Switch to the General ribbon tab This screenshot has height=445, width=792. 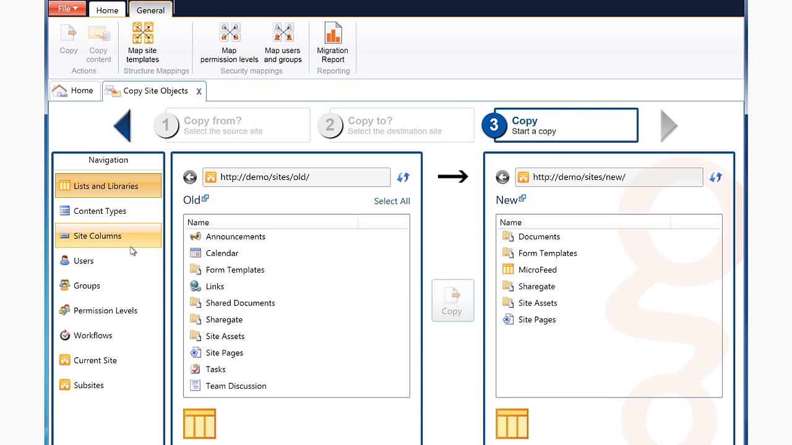point(150,10)
